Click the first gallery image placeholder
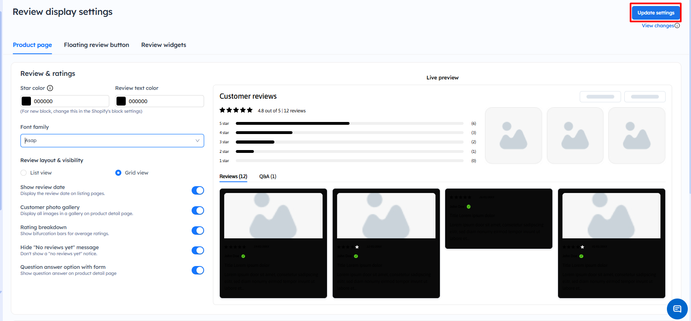691x321 pixels. click(x=513, y=136)
